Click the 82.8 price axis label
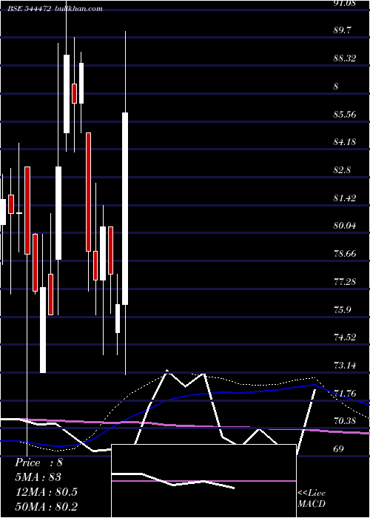The height and width of the screenshot is (518, 370). pos(342,170)
